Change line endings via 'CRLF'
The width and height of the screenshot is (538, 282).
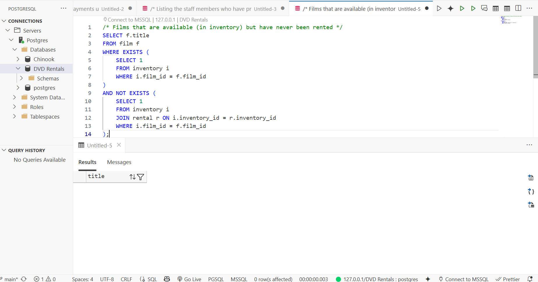126,279
